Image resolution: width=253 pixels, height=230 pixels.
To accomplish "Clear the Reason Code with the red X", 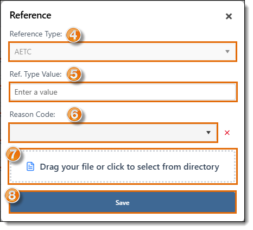I will pyautogui.click(x=227, y=133).
